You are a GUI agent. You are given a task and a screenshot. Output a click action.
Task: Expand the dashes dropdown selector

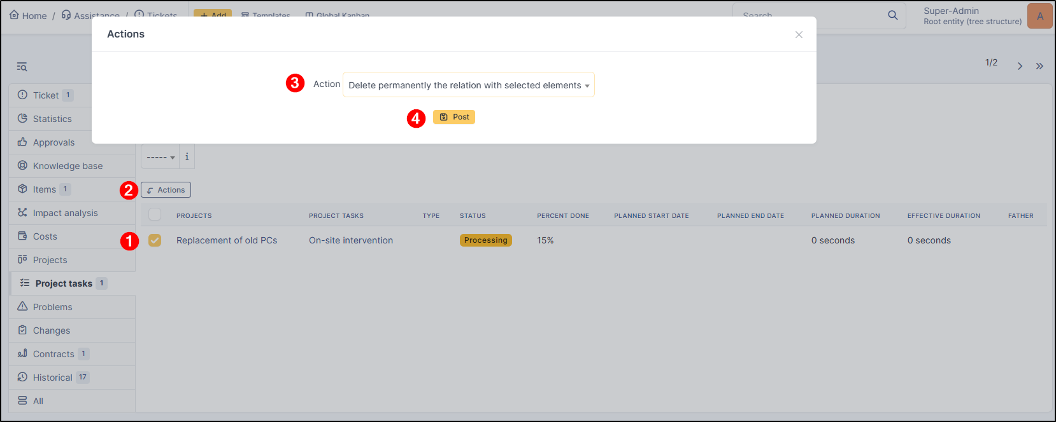161,157
